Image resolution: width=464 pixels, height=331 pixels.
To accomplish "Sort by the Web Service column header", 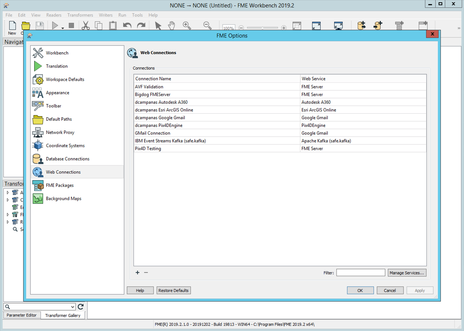I will [363, 79].
